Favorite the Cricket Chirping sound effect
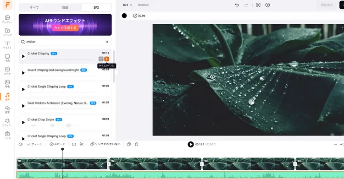This screenshot has width=344, height=179. pos(101,59)
